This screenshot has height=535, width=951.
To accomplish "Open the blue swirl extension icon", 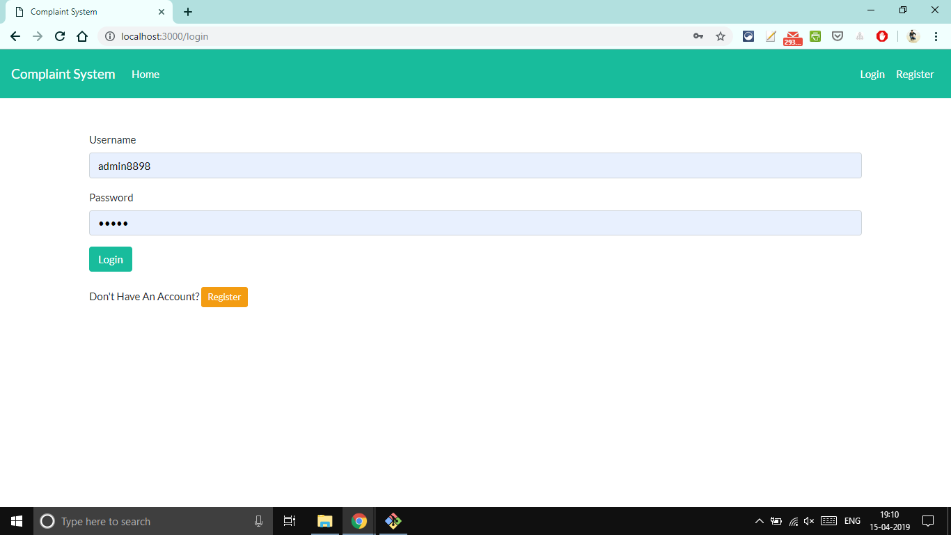I will coord(748,36).
